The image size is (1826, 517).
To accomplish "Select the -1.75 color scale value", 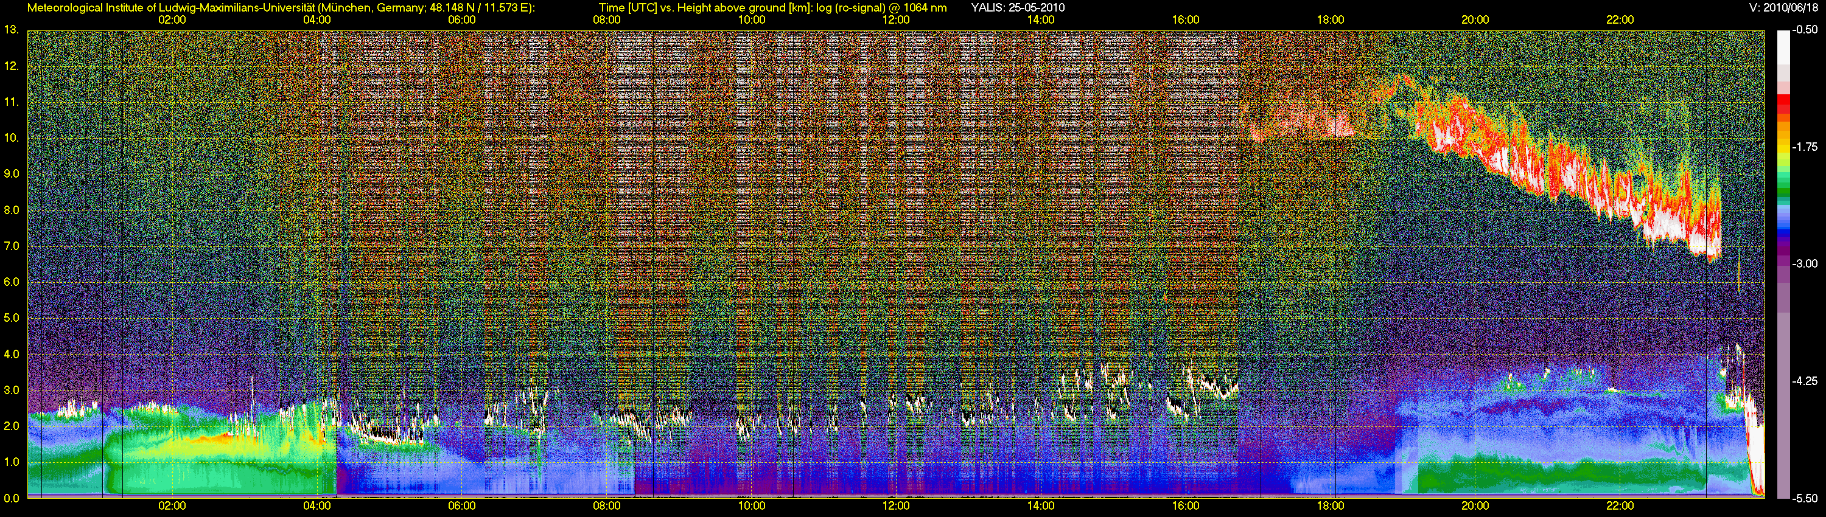I will (1804, 147).
